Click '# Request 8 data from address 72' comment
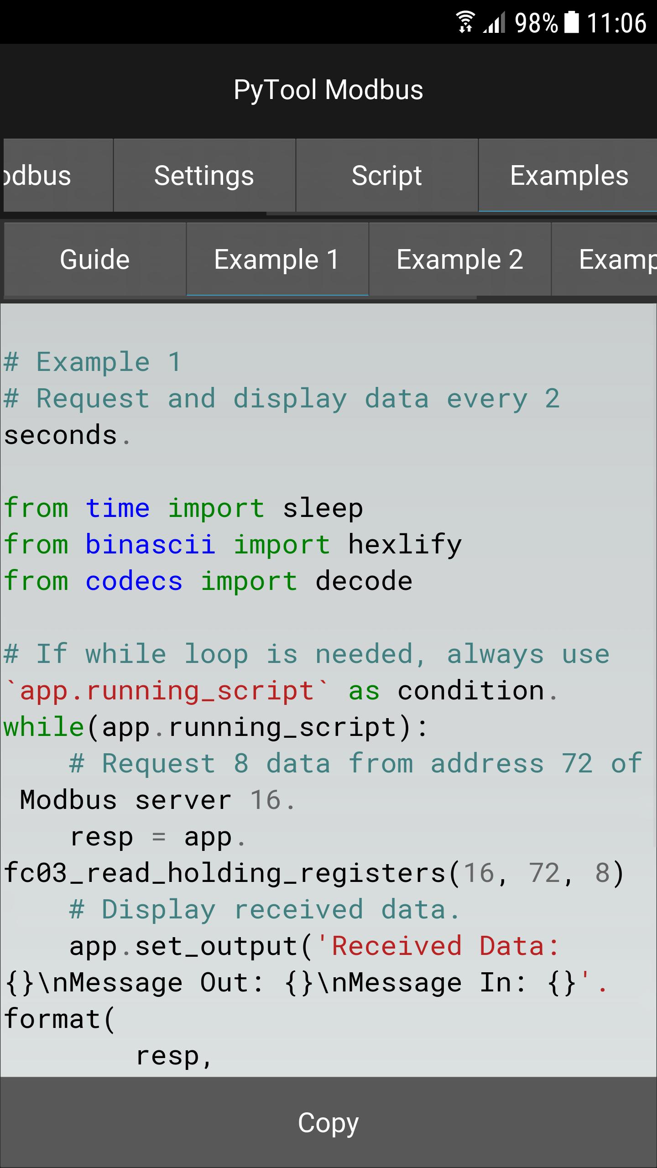Image resolution: width=657 pixels, height=1168 pixels. [x=330, y=764]
